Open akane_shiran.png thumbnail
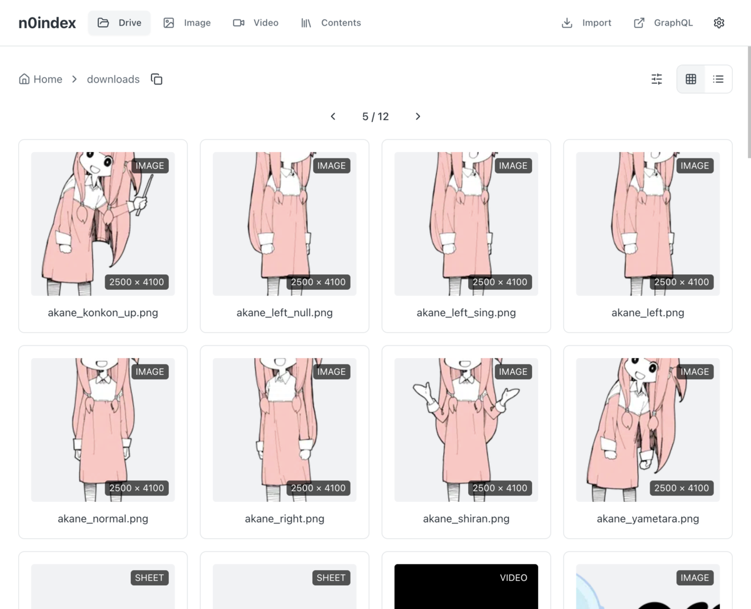The width and height of the screenshot is (751, 609). click(x=466, y=429)
